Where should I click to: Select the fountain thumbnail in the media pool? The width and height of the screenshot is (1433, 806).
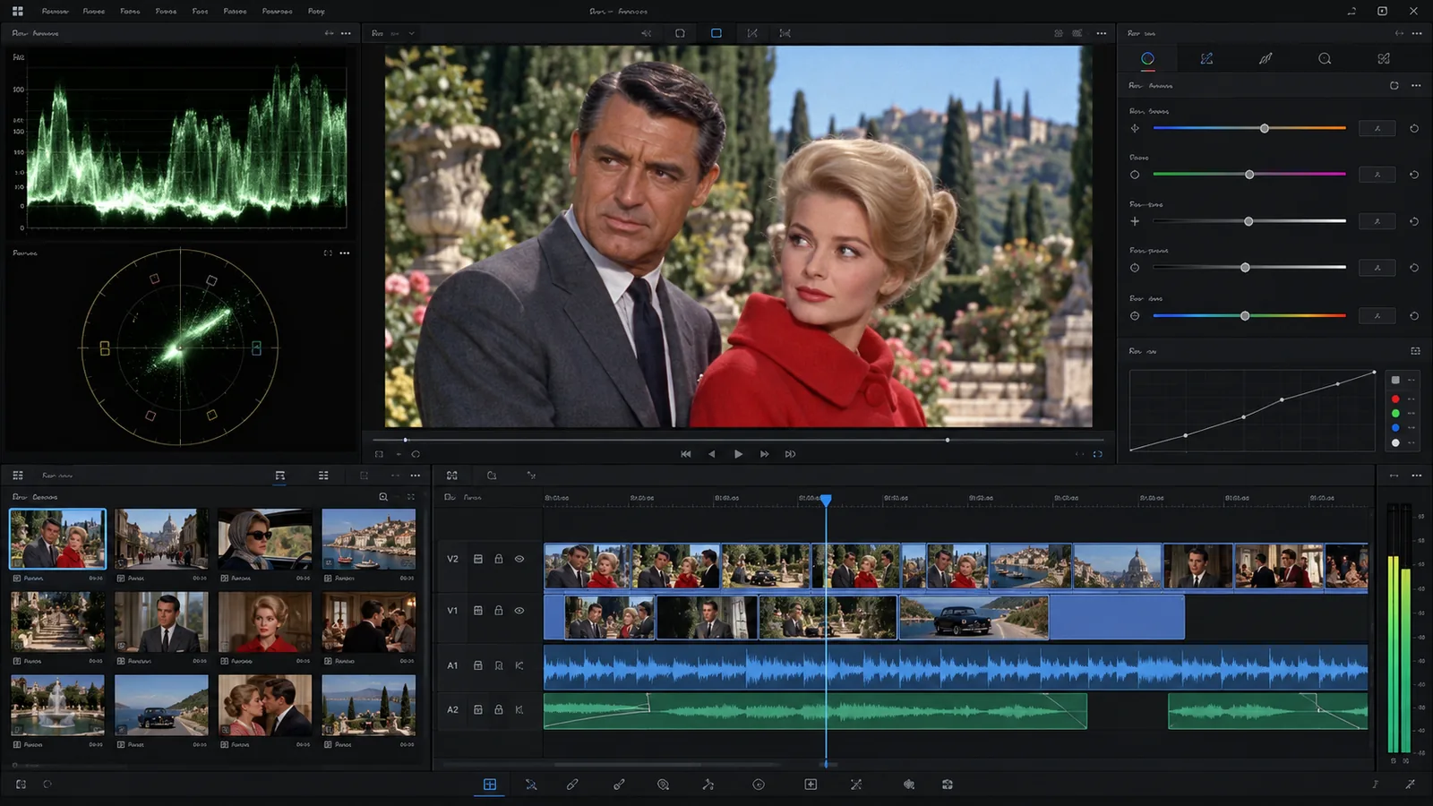click(x=57, y=705)
